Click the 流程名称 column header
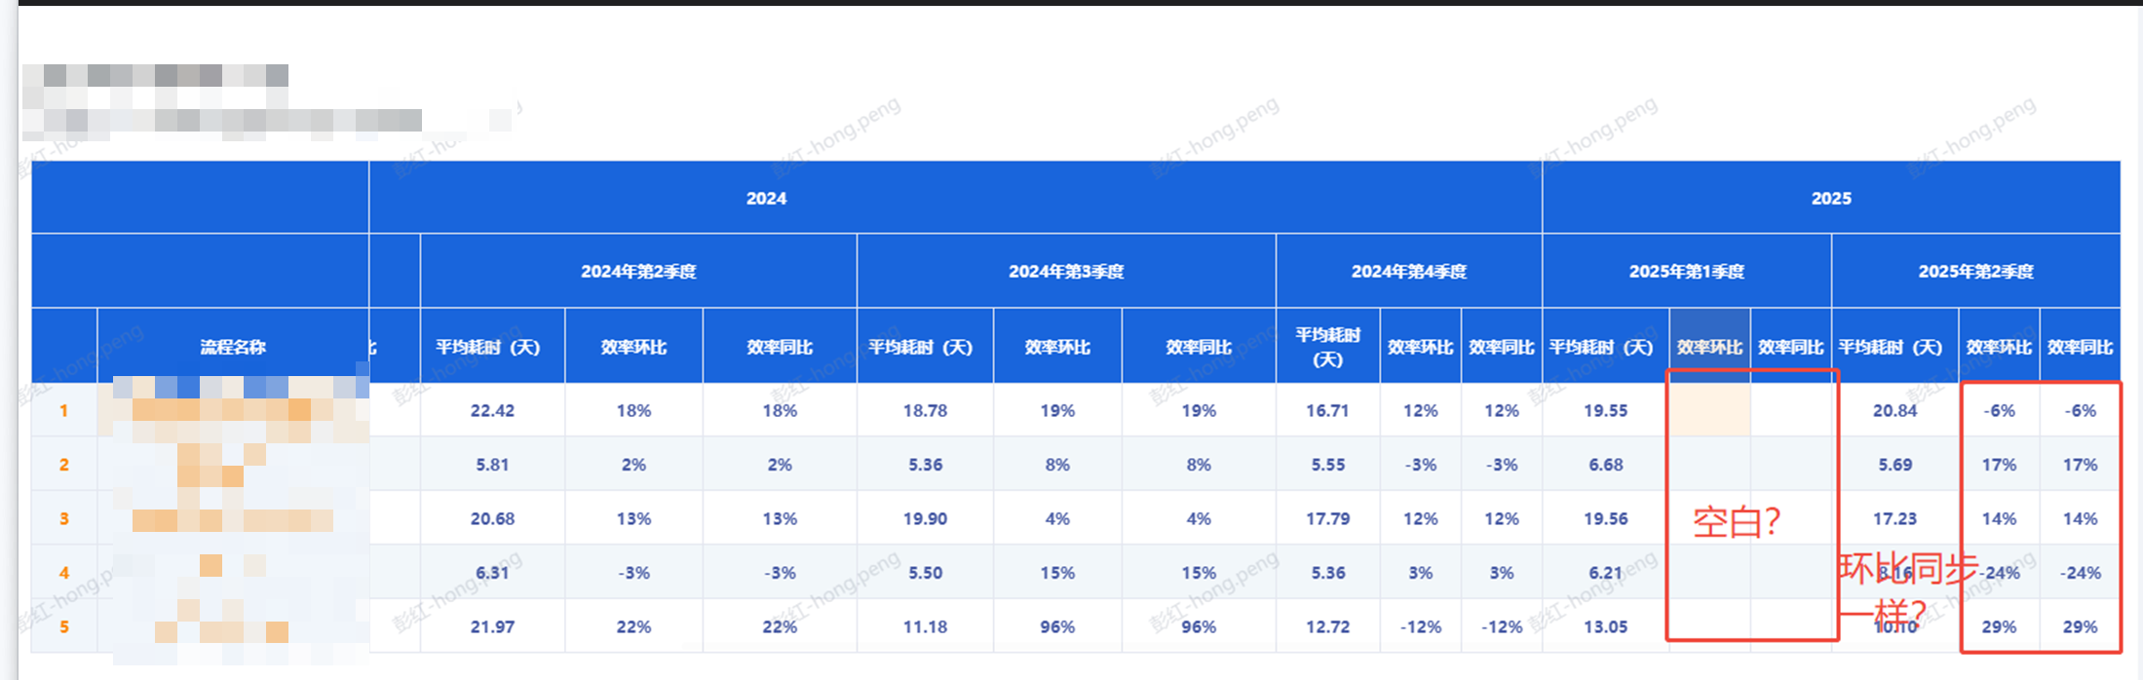This screenshot has width=2143, height=680. [x=233, y=346]
